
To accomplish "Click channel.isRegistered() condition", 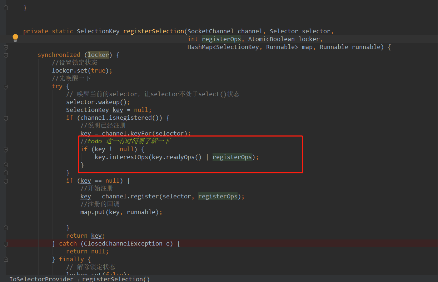I will pos(121,118).
